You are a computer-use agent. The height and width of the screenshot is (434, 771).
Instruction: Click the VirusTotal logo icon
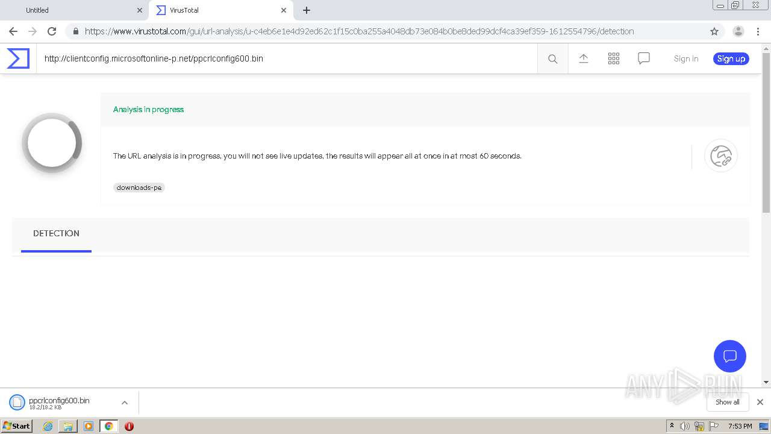(18, 58)
